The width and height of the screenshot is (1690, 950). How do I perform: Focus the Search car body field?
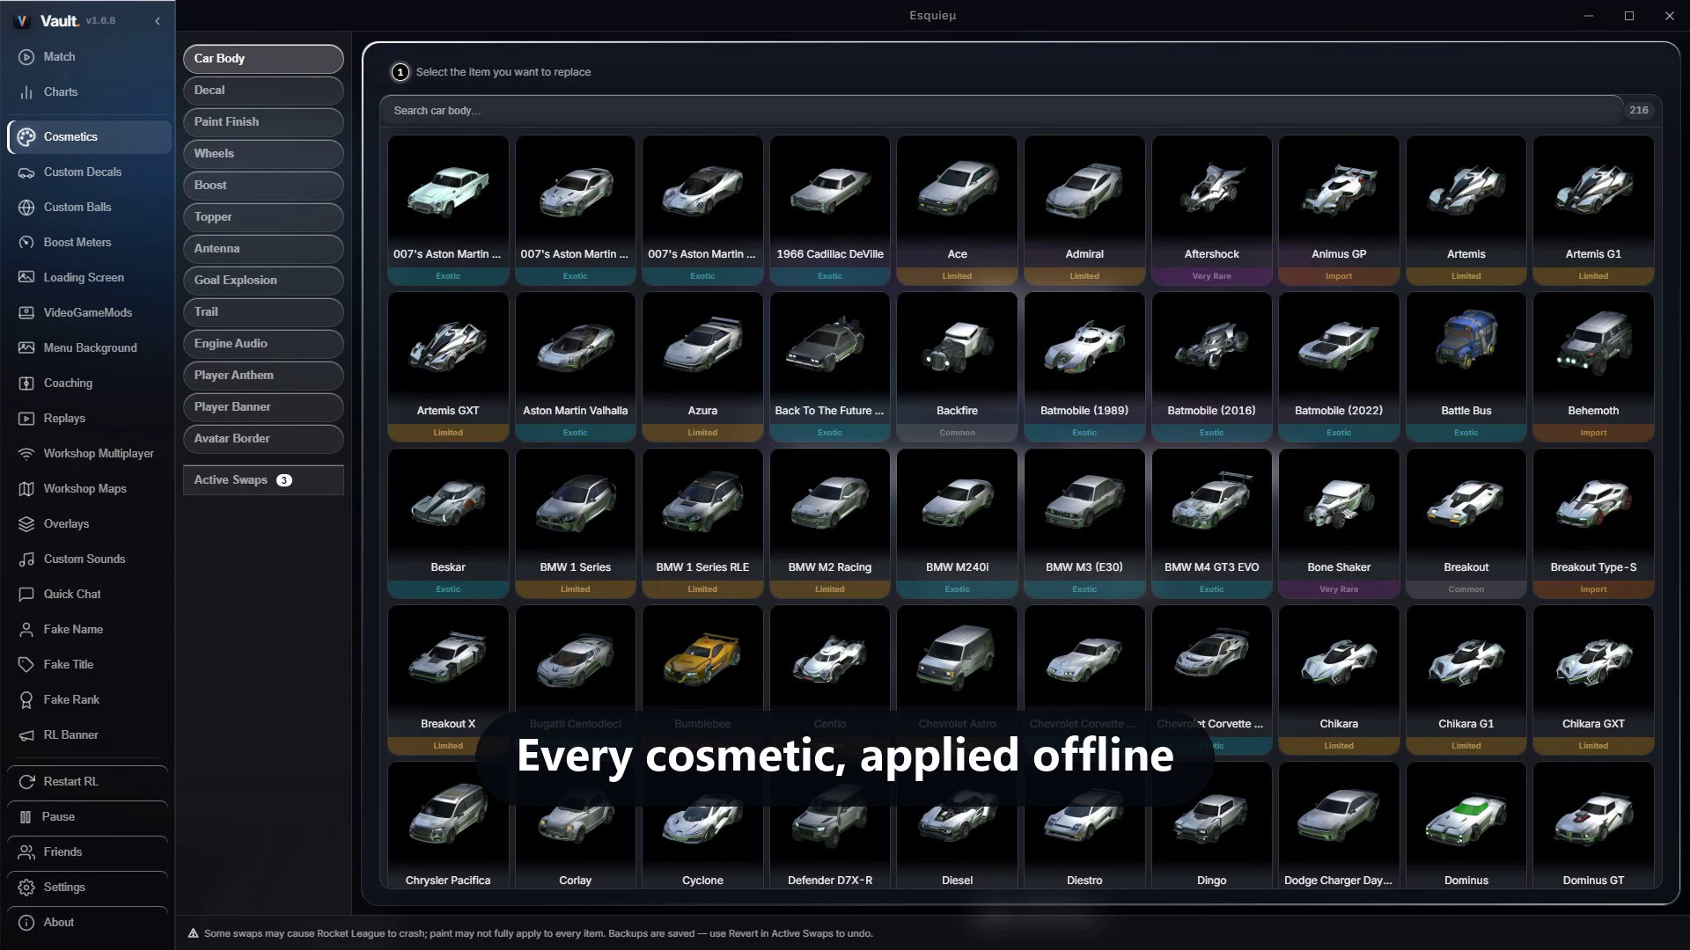coord(1002,111)
